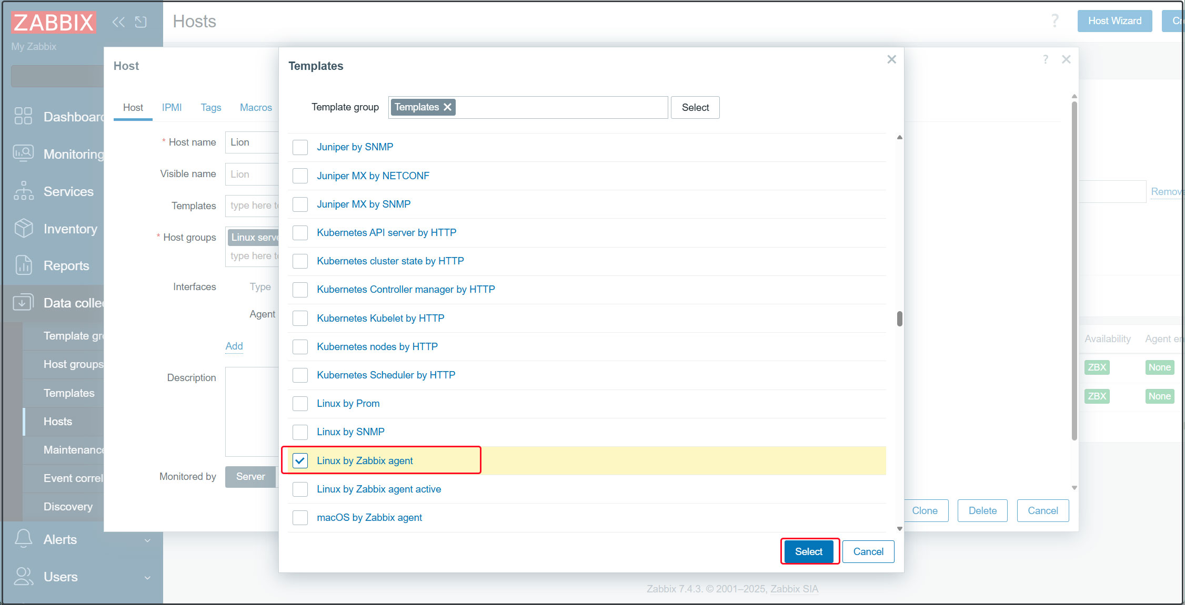
Task: Expand the Alerts menu chevron
Action: pyautogui.click(x=147, y=540)
